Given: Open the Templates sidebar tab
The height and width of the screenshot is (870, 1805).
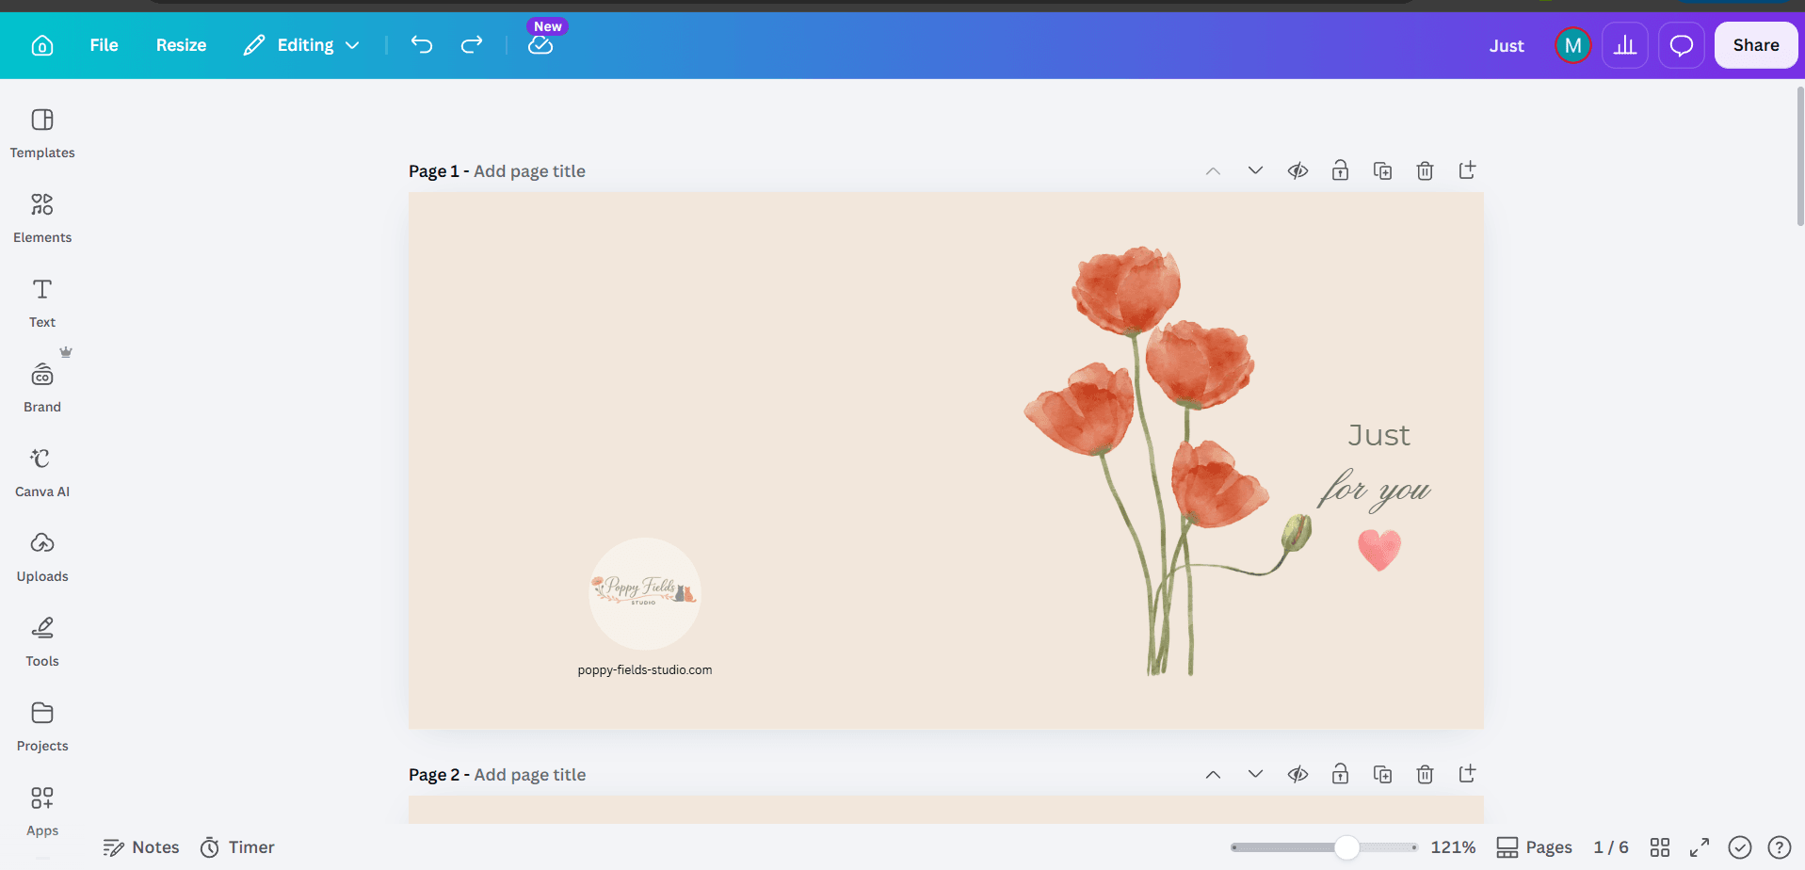Looking at the screenshot, I should [42, 134].
